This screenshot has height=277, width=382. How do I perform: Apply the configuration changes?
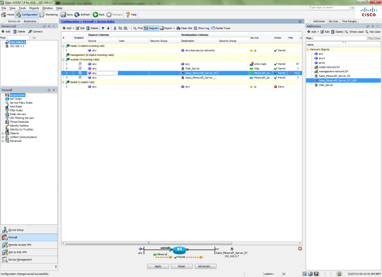[158, 266]
